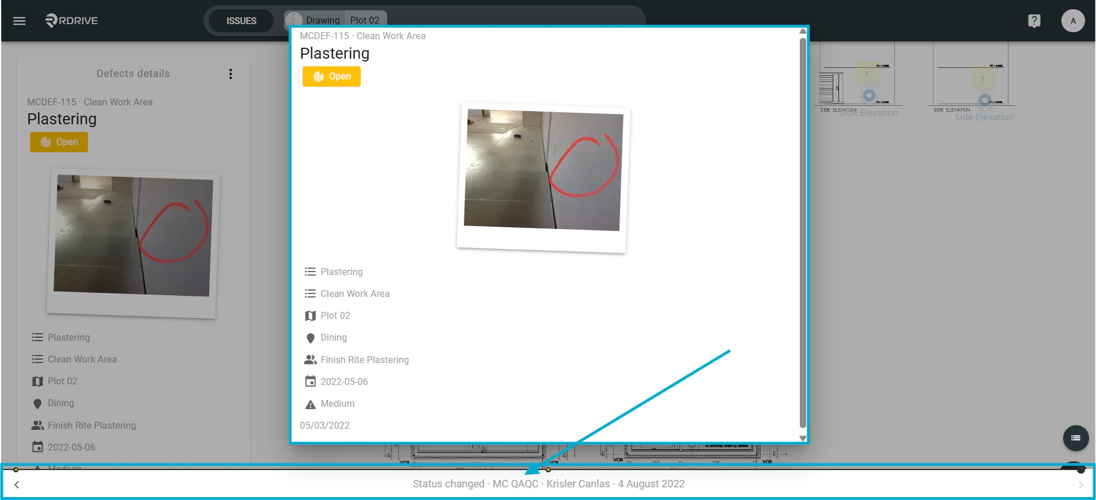Screen dimensions: 1096x500
Task: Click the Plot 02 map icon in zoomed panel
Action: (310, 315)
